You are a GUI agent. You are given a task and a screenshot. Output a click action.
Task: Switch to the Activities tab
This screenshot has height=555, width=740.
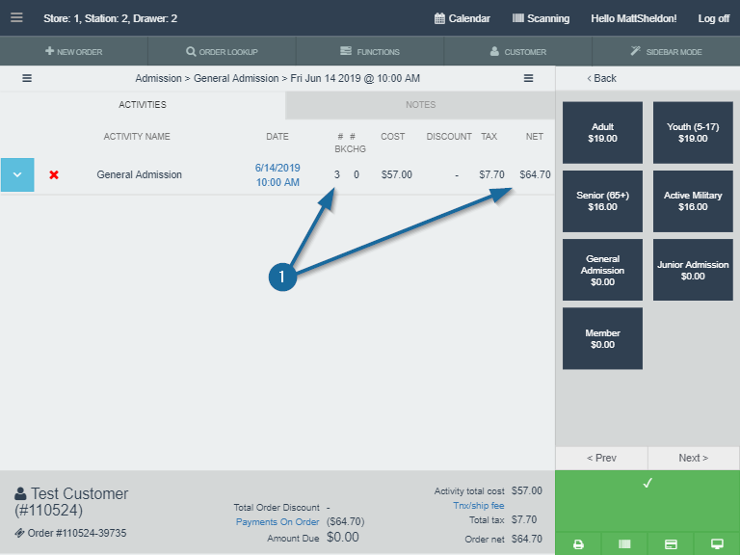[x=143, y=105]
